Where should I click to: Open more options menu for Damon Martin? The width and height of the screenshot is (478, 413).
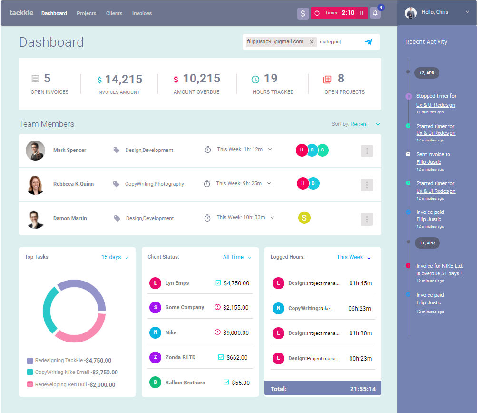point(367,219)
